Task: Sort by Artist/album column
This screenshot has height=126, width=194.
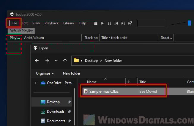Action: pyautogui.click(x=52, y=38)
